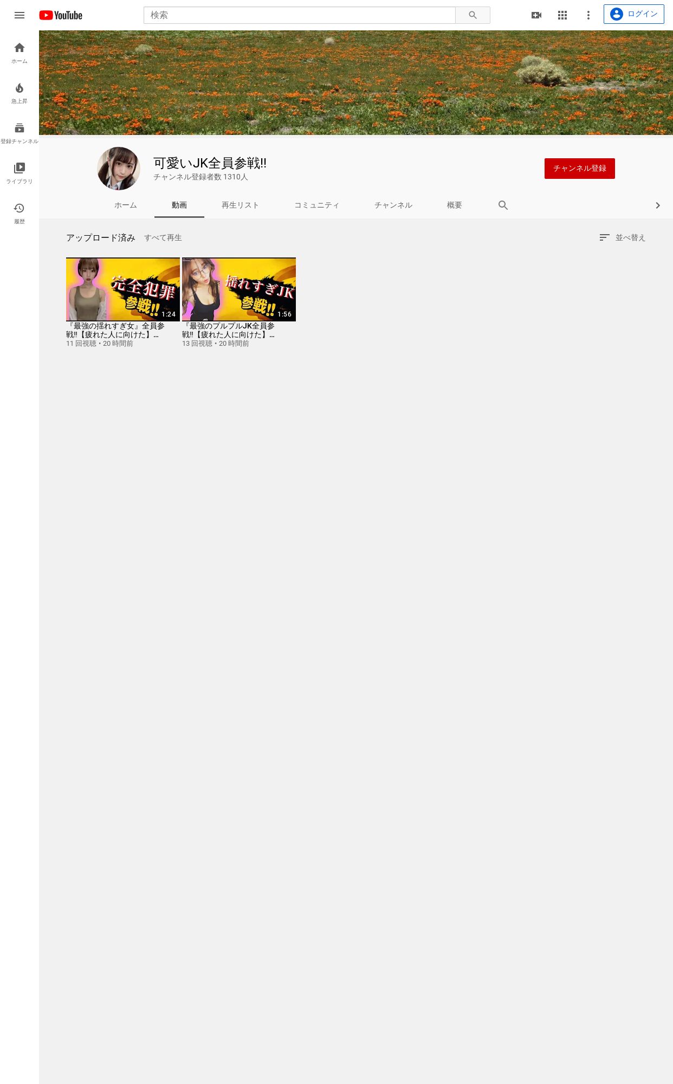
Task: Click 13 回視聴・20 時間前 text
Action: point(216,344)
